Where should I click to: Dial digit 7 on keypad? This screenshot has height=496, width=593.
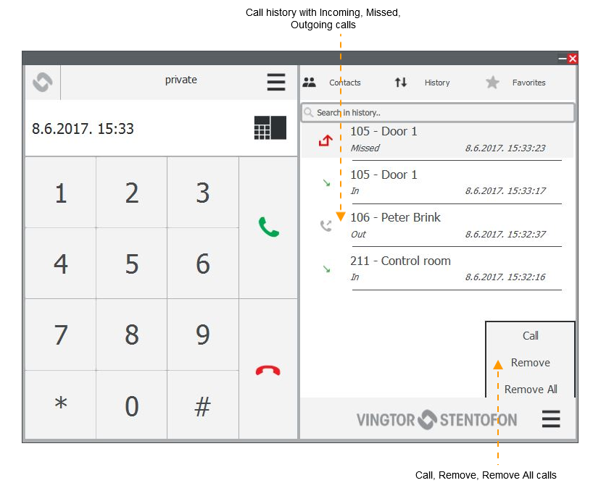point(60,335)
